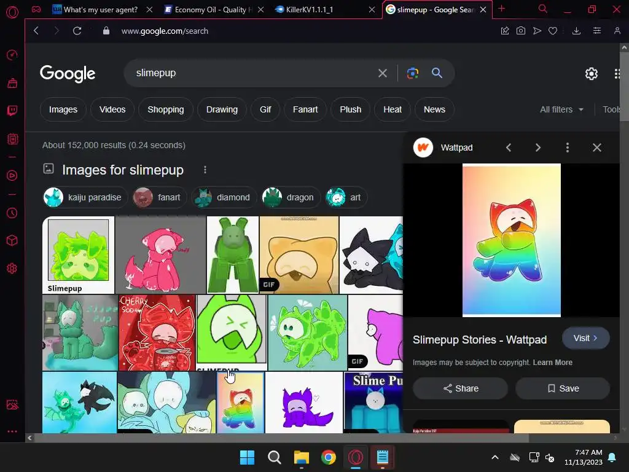629x472 pixels.
Task: Switch to What's my user agent tab
Action: [100, 10]
